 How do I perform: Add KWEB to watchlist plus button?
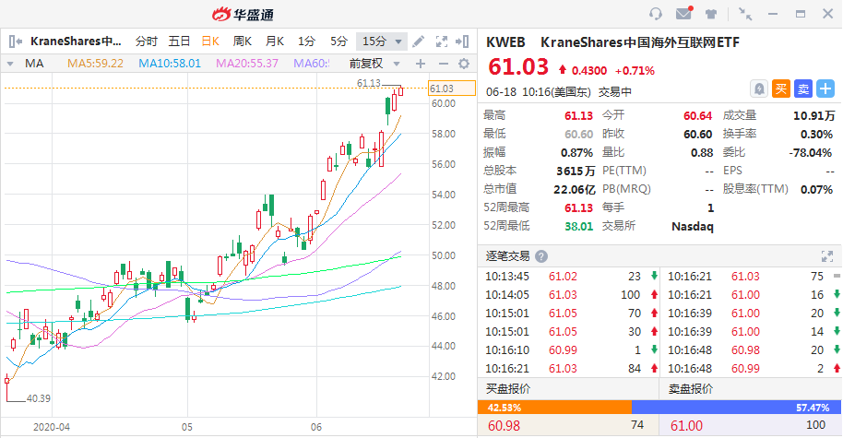[825, 89]
